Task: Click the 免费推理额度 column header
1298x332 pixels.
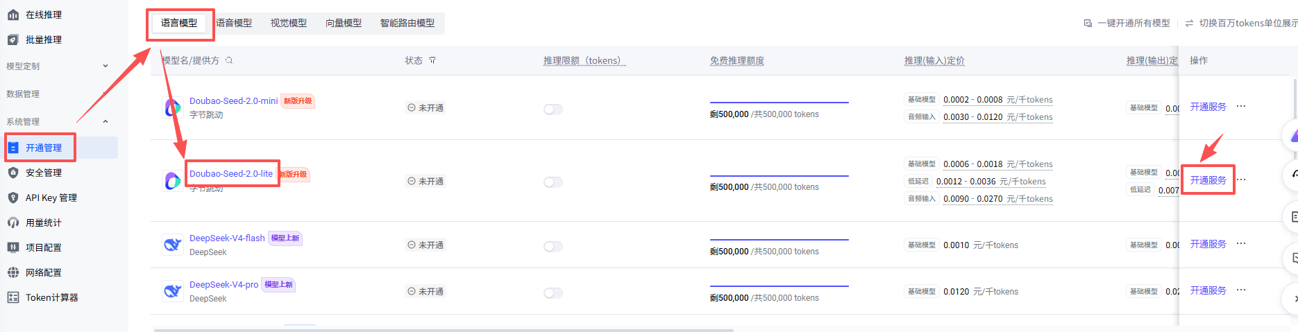Action: pyautogui.click(x=737, y=61)
